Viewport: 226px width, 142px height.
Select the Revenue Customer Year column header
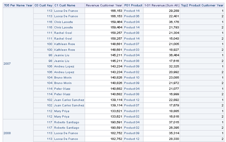(x=104, y=6)
